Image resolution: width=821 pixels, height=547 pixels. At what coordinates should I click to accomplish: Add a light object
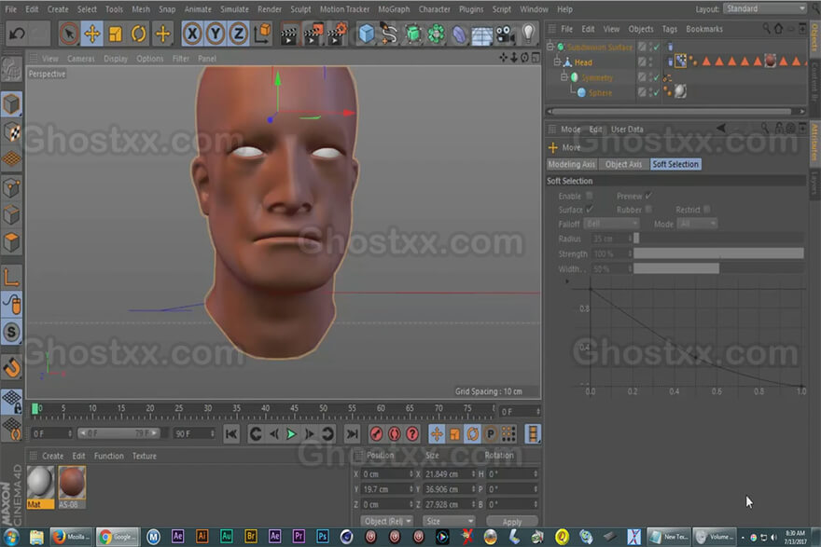[x=529, y=34]
